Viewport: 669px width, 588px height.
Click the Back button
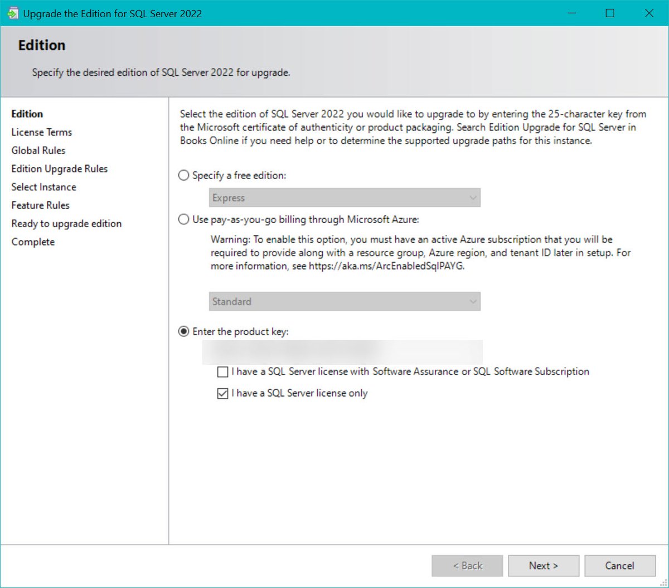(x=467, y=565)
